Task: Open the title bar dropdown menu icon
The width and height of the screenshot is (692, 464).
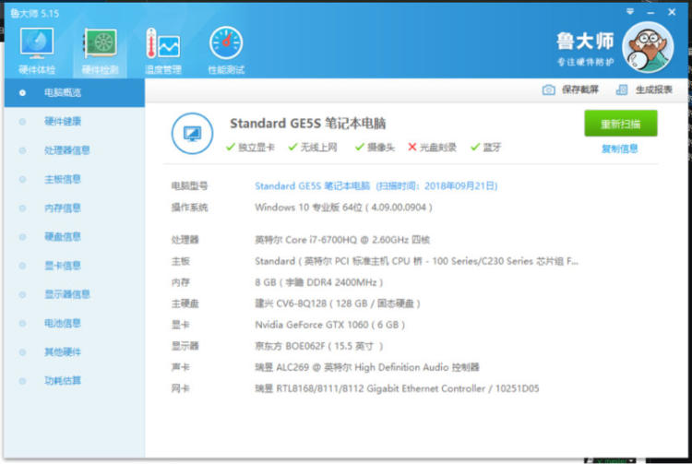Action: point(630,12)
